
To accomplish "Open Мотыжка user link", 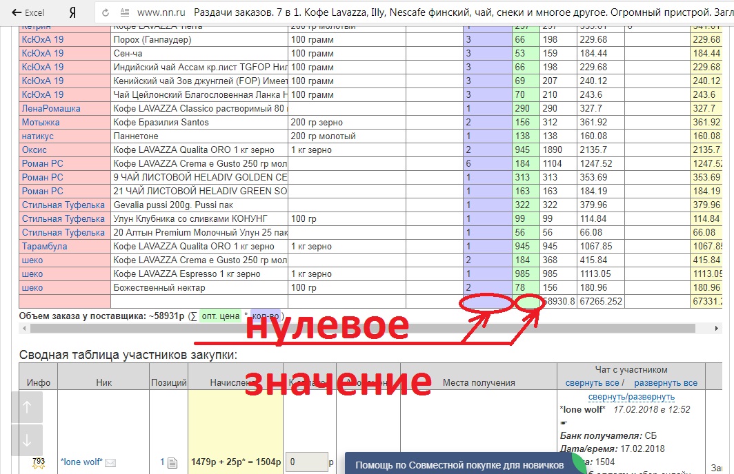I will 41,123.
